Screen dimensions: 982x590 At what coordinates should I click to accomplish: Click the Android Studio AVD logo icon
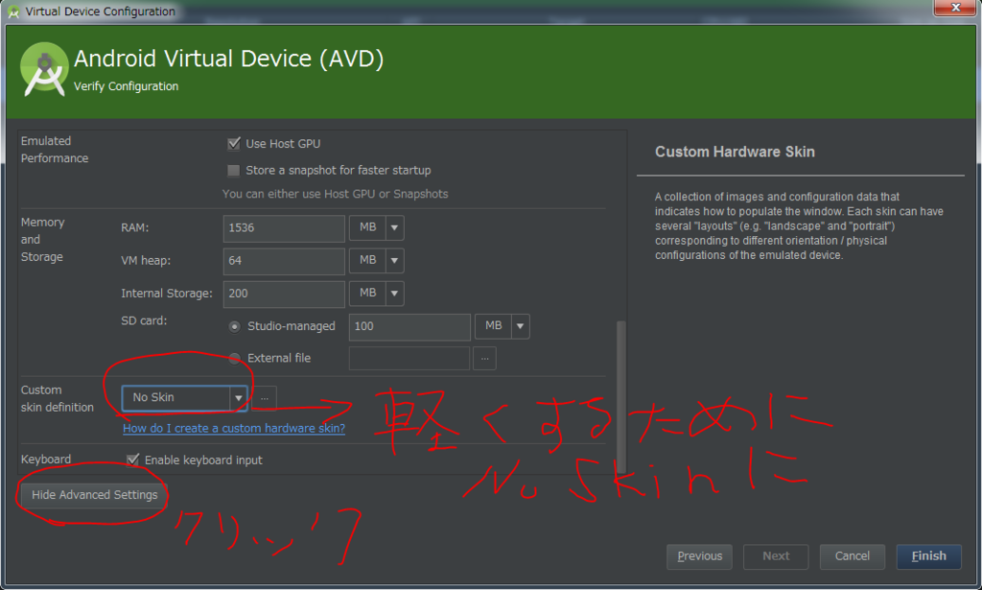click(x=44, y=69)
